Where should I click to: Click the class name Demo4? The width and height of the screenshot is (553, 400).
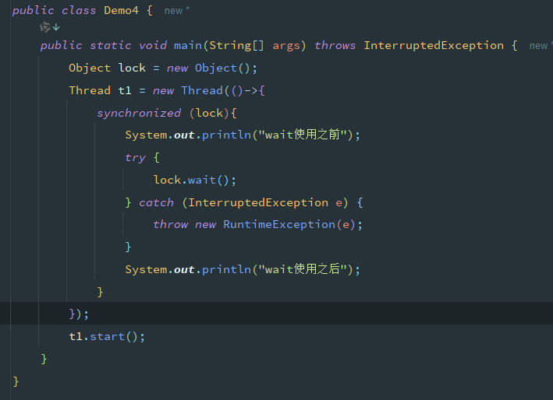[x=121, y=10]
